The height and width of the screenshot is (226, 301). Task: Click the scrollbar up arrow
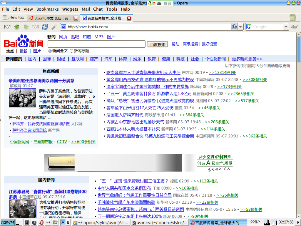[x=299, y=34]
